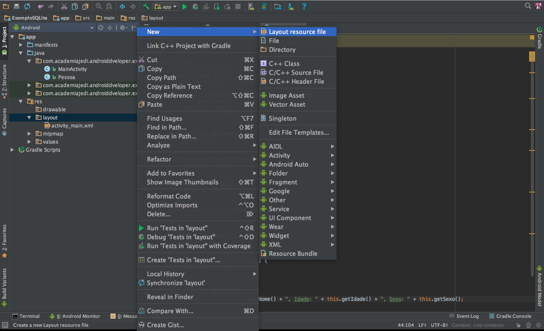Click the Make Project hammer icon

pos(146,6)
